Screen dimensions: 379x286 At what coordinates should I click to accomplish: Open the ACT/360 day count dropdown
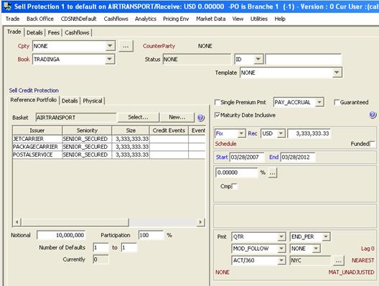pyautogui.click(x=281, y=260)
